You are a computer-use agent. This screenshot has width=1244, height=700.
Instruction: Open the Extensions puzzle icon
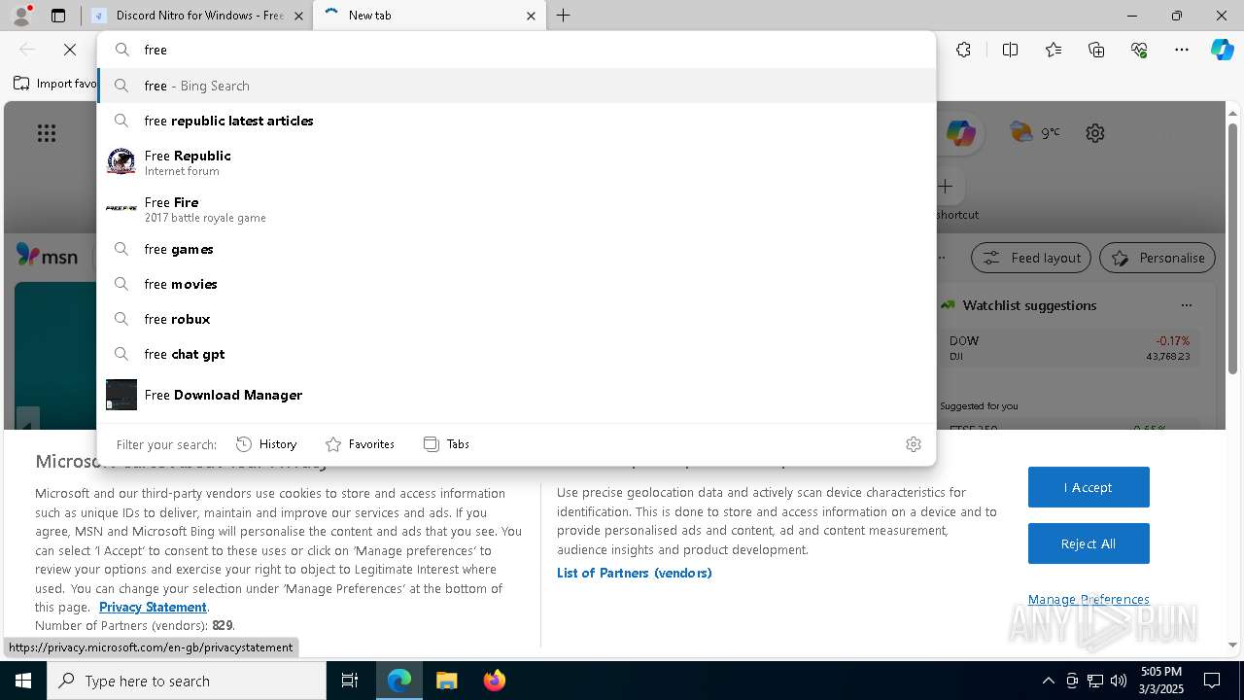[963, 50]
